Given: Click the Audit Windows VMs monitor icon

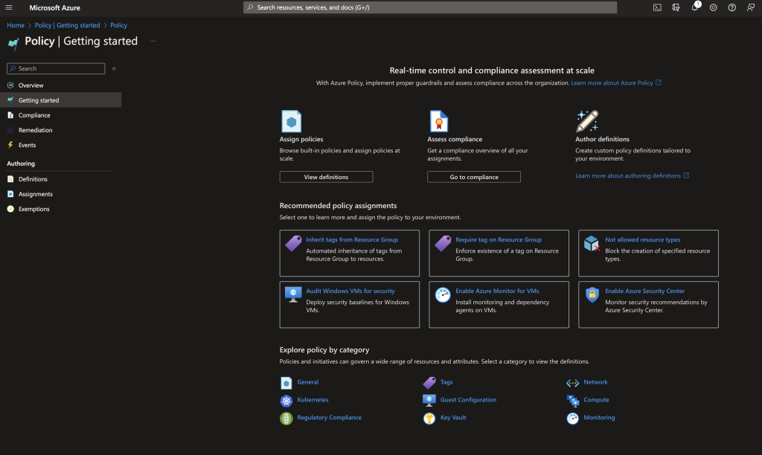Looking at the screenshot, I should (293, 294).
